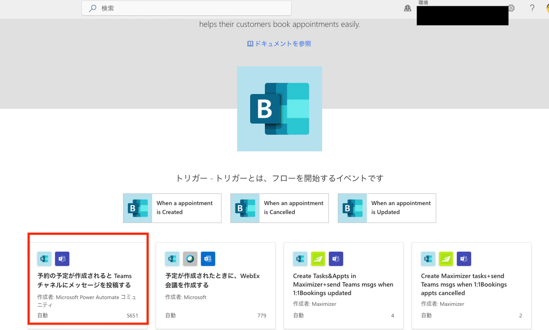Click Bookings icon in appts cancelled card
The width and height of the screenshot is (549, 330).
click(428, 259)
